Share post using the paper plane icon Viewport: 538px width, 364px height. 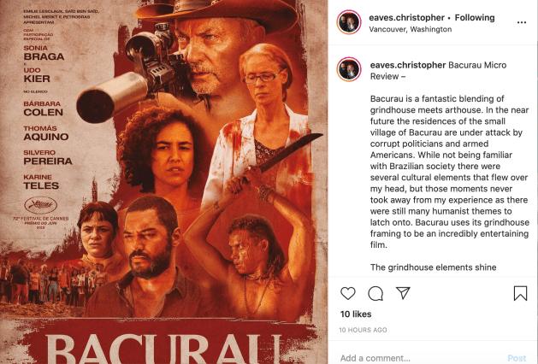403,293
